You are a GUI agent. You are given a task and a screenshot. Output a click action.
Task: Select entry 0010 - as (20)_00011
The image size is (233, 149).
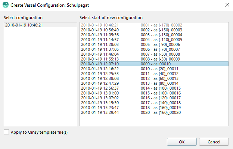[x=154, y=69]
